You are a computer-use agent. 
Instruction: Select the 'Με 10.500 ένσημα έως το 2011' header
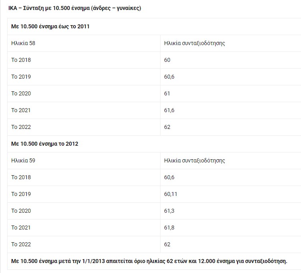click(51, 26)
